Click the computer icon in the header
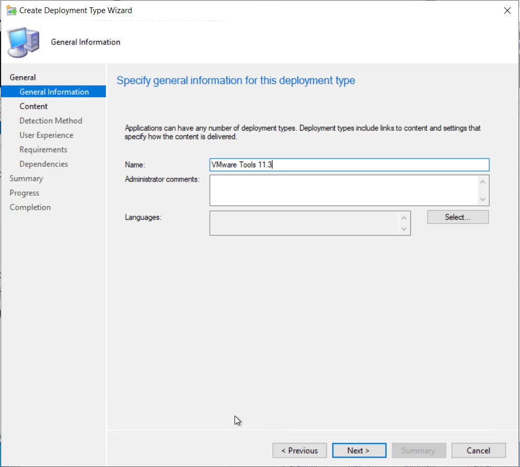The image size is (520, 467). (x=24, y=43)
